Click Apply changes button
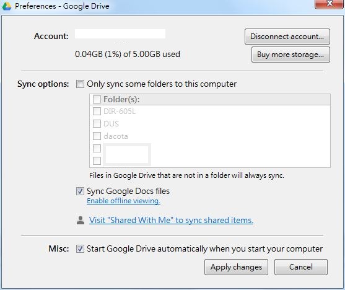Screen dimensions: 345x290 pos(236,267)
